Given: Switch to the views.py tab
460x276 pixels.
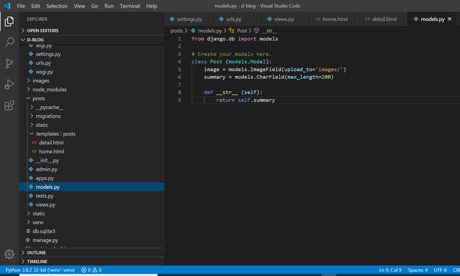Looking at the screenshot, I should [285, 19].
